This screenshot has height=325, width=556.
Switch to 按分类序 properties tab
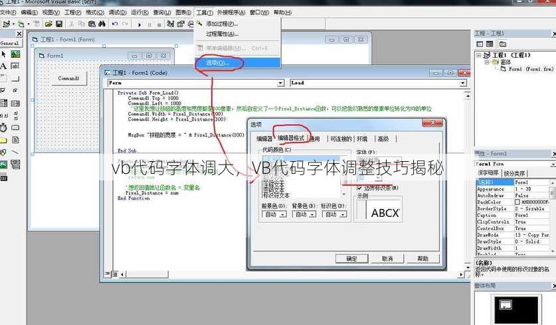tap(514, 174)
